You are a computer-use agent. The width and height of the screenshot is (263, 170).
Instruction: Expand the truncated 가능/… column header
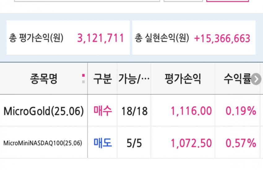point(134,79)
